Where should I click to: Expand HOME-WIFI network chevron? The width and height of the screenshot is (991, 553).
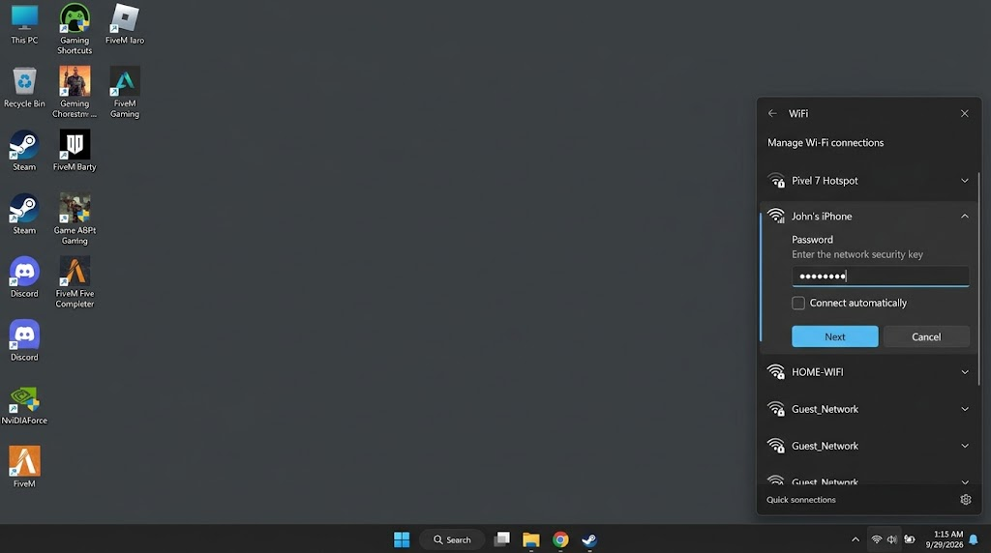[965, 372]
